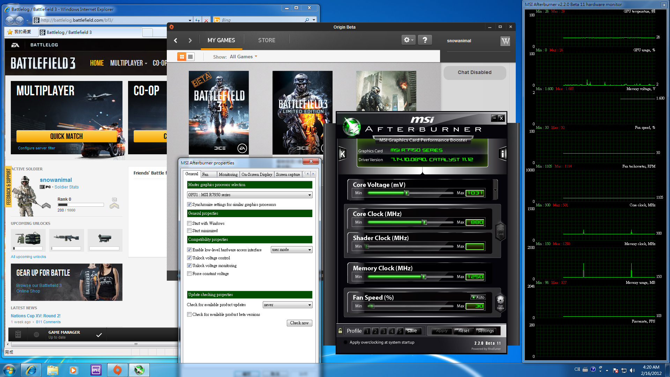This screenshot has width=670, height=377.
Task: Click the snowanimal avatar in Origin
Action: [505, 41]
